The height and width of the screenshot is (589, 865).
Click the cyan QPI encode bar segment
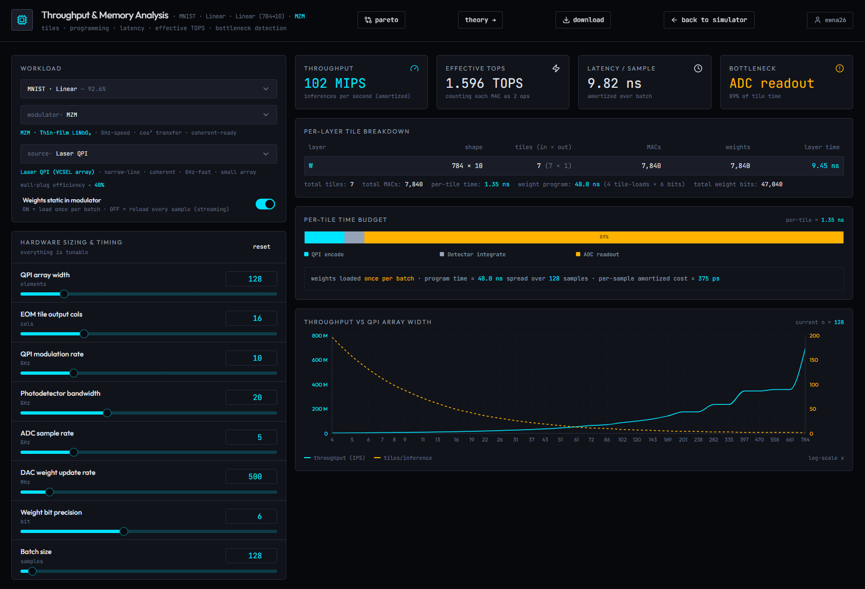(324, 237)
